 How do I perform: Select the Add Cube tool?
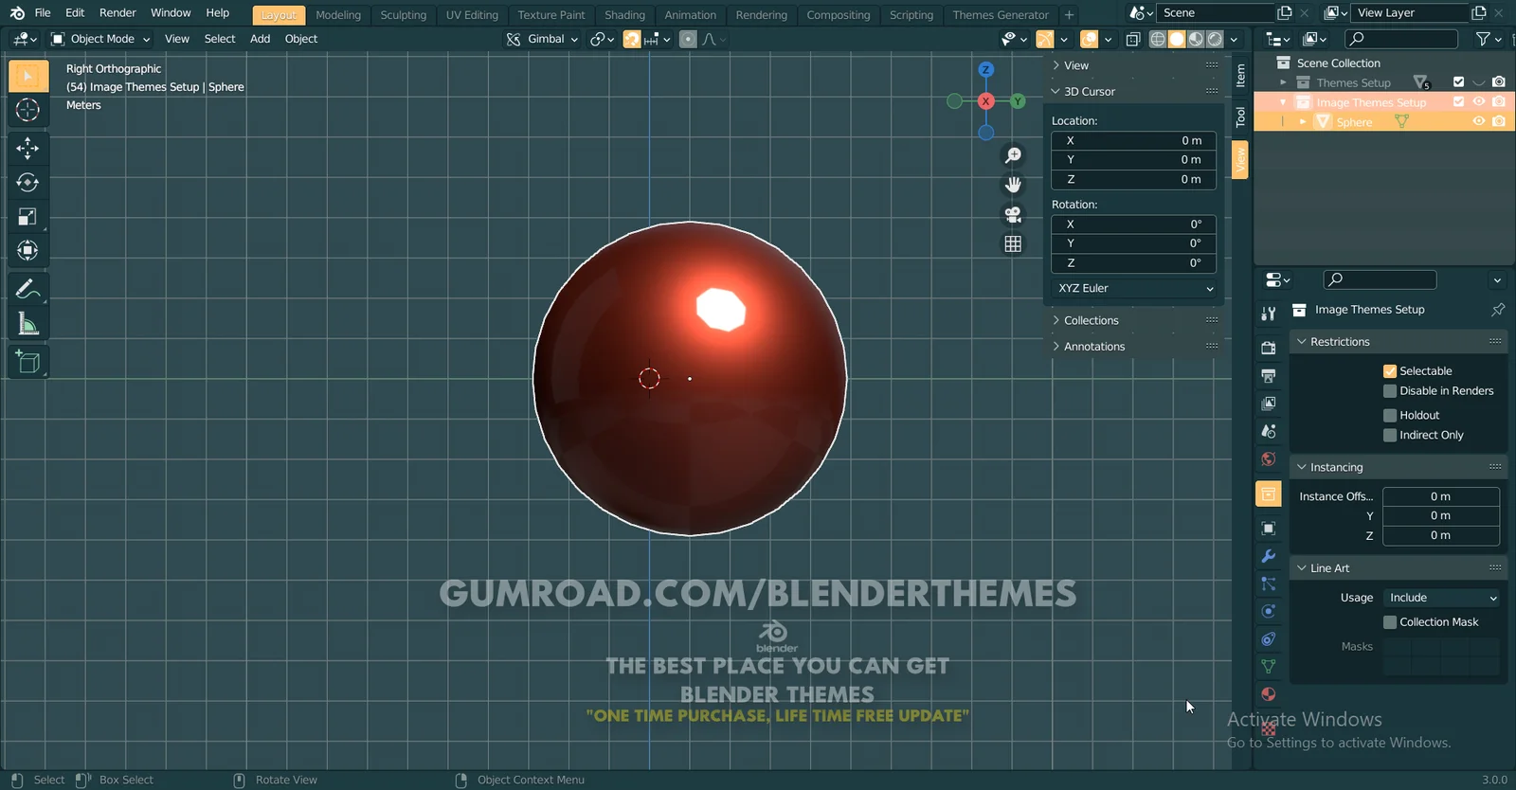click(27, 362)
